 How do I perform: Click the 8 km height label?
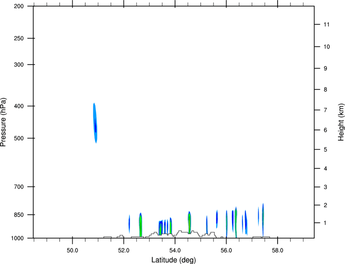[x=326, y=90]
